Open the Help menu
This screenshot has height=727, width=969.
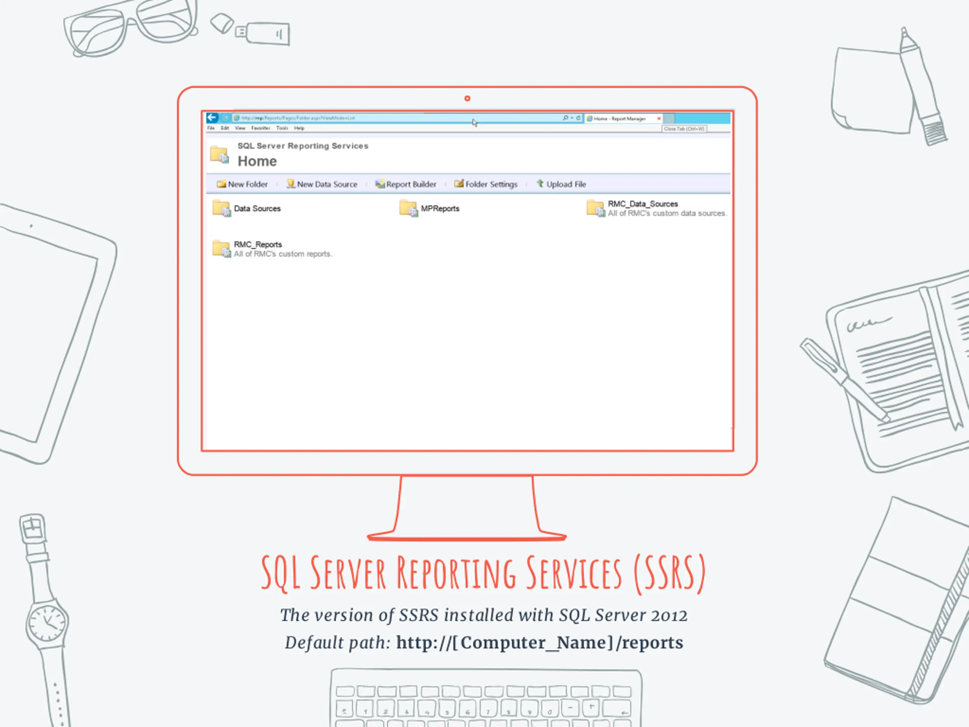pyautogui.click(x=299, y=128)
